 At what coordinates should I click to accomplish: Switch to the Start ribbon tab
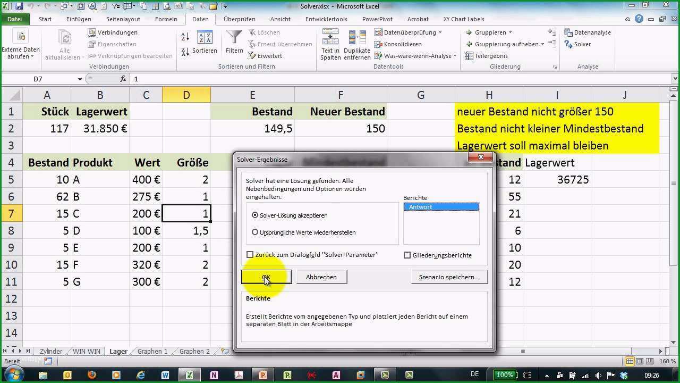click(x=45, y=19)
